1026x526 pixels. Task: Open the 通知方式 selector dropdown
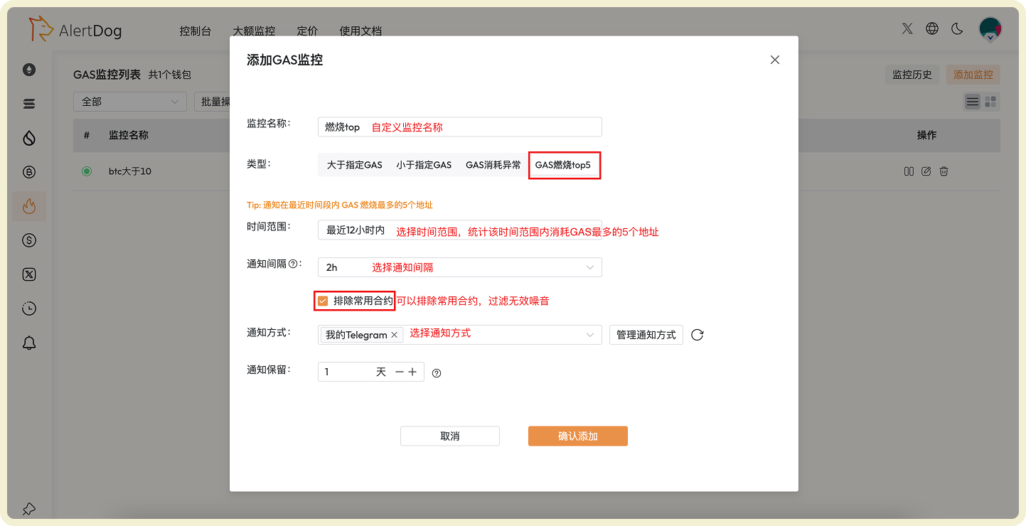point(459,335)
